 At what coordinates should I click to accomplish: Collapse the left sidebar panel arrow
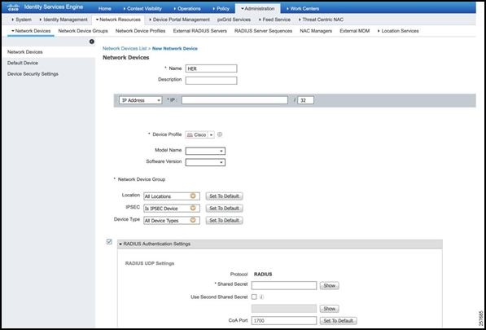pyautogui.click(x=92, y=42)
